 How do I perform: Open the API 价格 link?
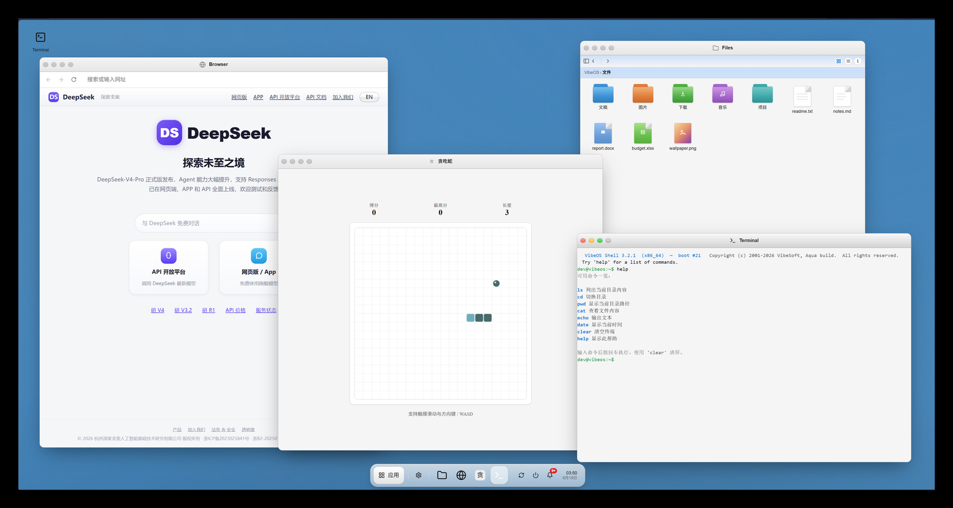235,310
